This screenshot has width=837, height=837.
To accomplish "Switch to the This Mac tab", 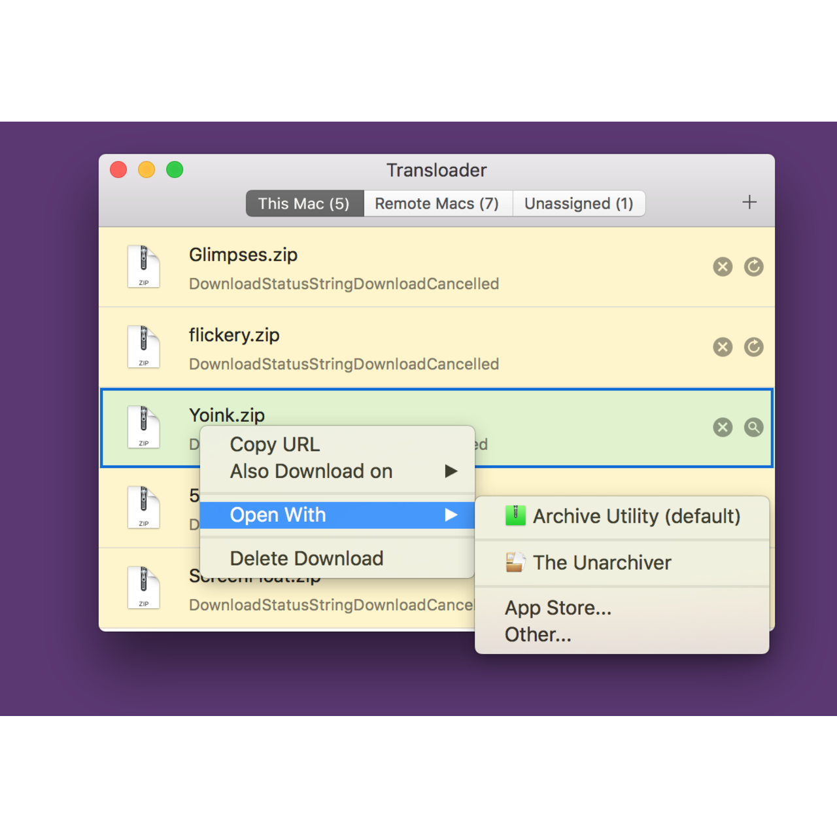I will point(304,204).
